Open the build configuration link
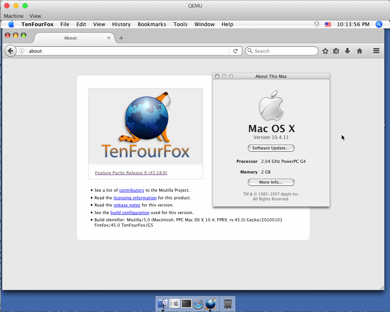 pyautogui.click(x=130, y=213)
